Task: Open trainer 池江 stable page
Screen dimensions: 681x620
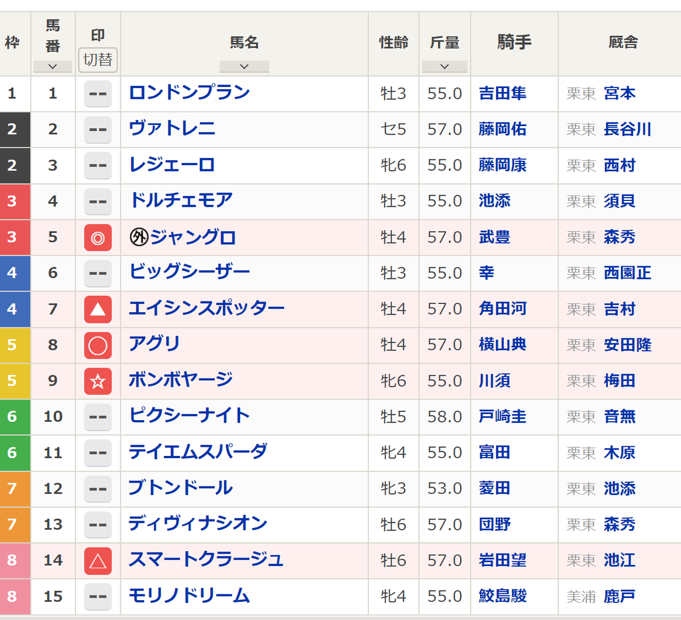Action: (x=620, y=560)
